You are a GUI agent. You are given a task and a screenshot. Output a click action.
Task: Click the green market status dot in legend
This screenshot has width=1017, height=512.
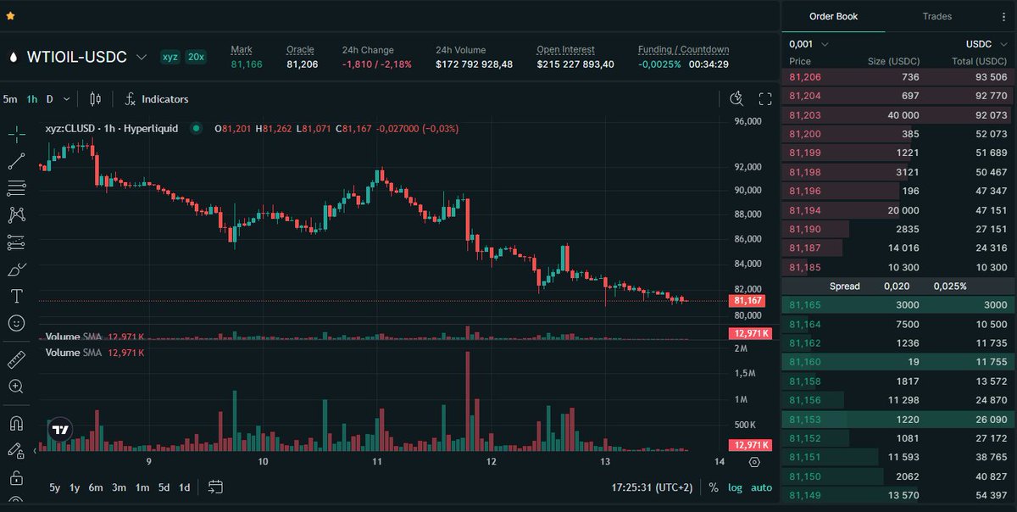[197, 128]
